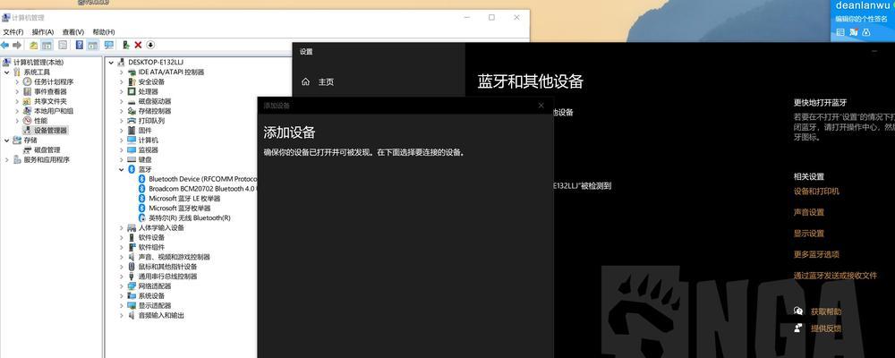Click the green update driver toolbar icon

click(126, 45)
